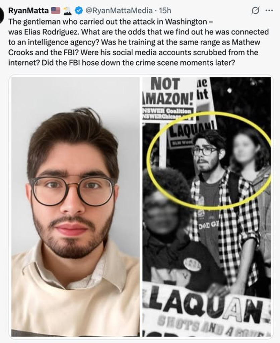Open the right black-and-white protest photo

207,207
